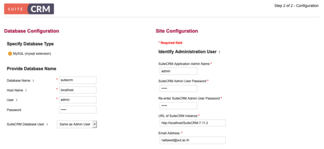Click the SuiteCRM logo

[29, 9]
